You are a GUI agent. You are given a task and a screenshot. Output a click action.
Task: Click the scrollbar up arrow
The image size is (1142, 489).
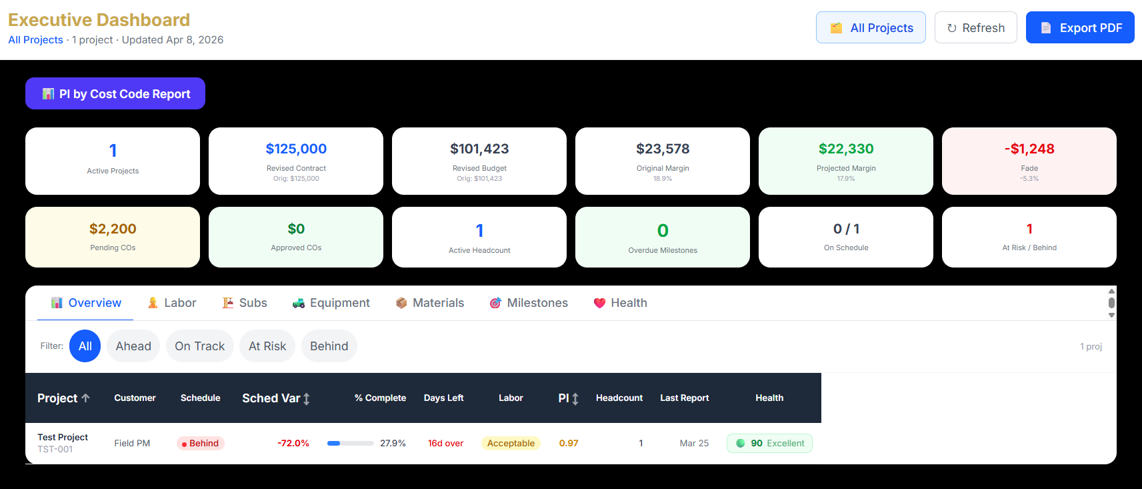[x=1111, y=292]
